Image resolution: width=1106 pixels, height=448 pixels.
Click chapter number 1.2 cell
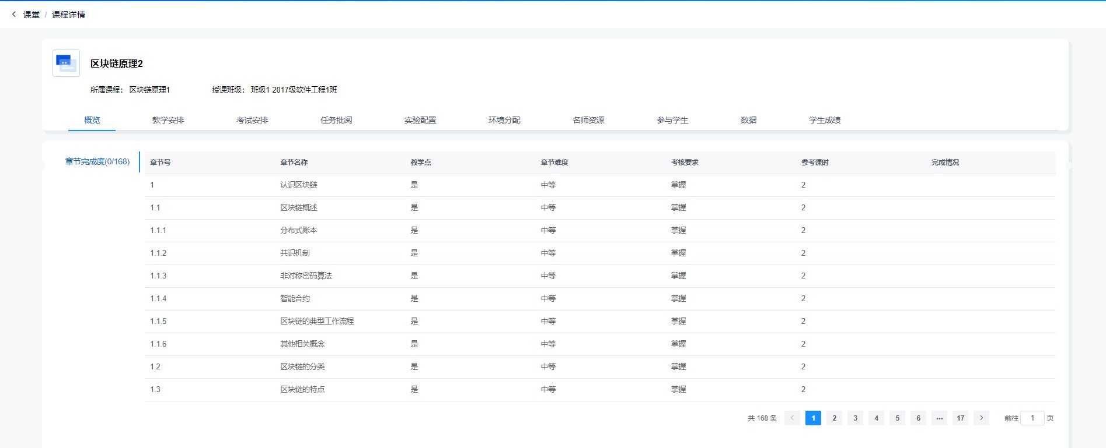coord(155,367)
